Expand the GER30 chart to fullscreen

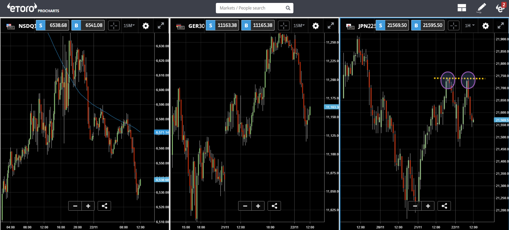point(331,25)
